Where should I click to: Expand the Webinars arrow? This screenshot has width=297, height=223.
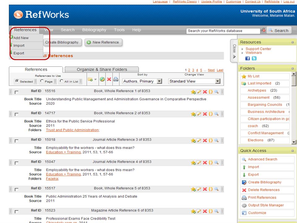(242, 53)
